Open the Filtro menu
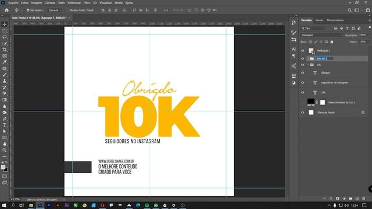This screenshot has width=372, height=209. pos(87,3)
